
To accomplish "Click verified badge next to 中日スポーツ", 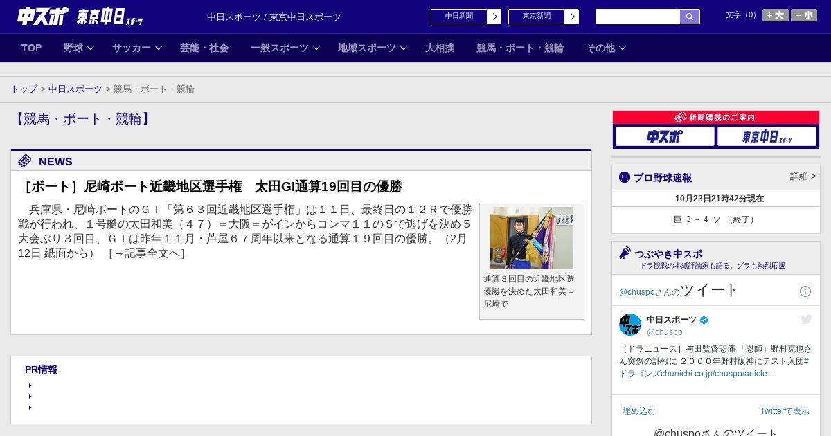I will 704,320.
